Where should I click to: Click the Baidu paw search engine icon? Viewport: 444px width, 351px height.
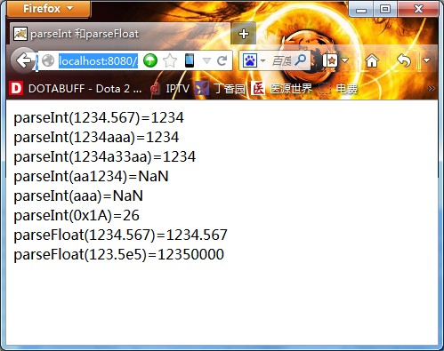point(250,60)
